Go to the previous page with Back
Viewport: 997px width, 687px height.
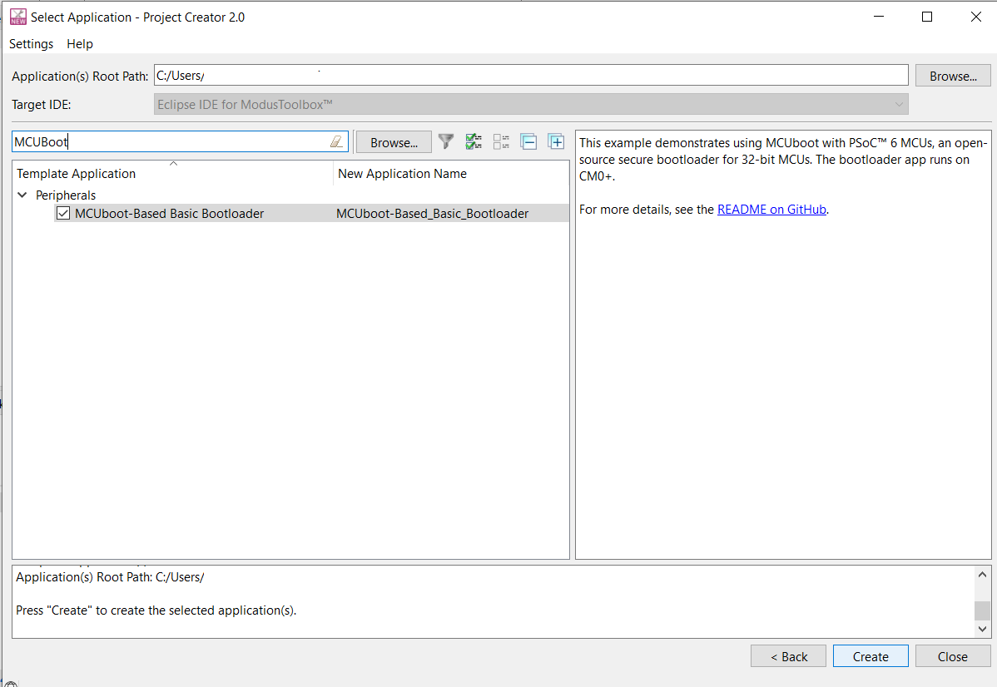[x=788, y=656]
